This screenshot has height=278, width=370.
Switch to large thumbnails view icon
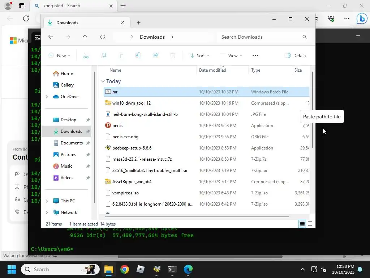click(310, 224)
